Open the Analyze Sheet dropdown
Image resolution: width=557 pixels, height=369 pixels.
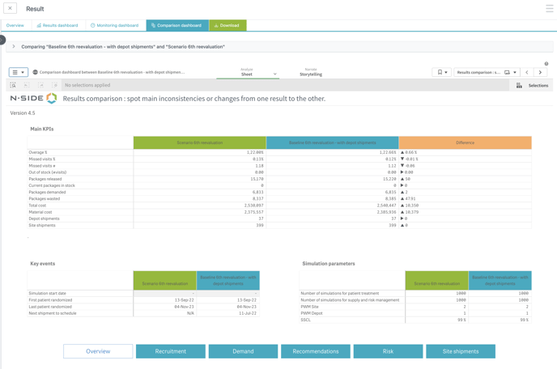pyautogui.click(x=258, y=74)
